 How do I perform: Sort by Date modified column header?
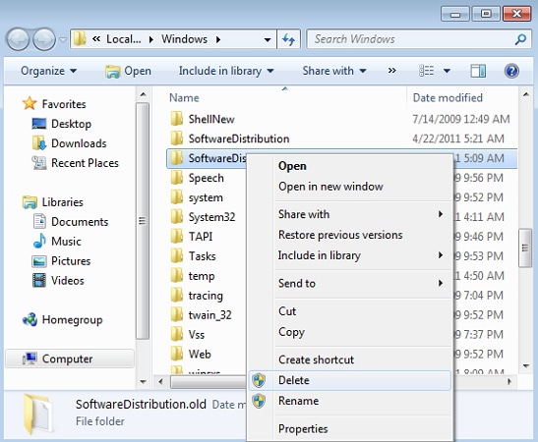(x=448, y=98)
